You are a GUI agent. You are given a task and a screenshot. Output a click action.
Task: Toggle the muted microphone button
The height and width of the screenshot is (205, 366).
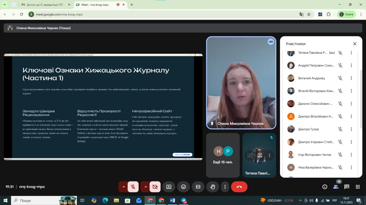click(x=133, y=187)
